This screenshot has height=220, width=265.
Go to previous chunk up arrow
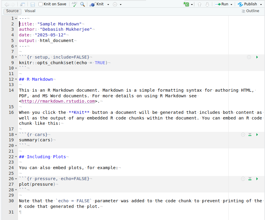200,4
